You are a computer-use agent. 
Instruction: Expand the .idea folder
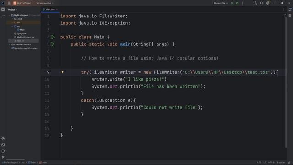click(x=12, y=19)
